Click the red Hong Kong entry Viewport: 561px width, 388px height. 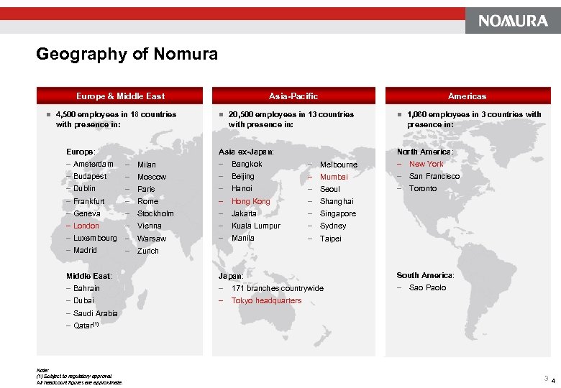click(250, 201)
